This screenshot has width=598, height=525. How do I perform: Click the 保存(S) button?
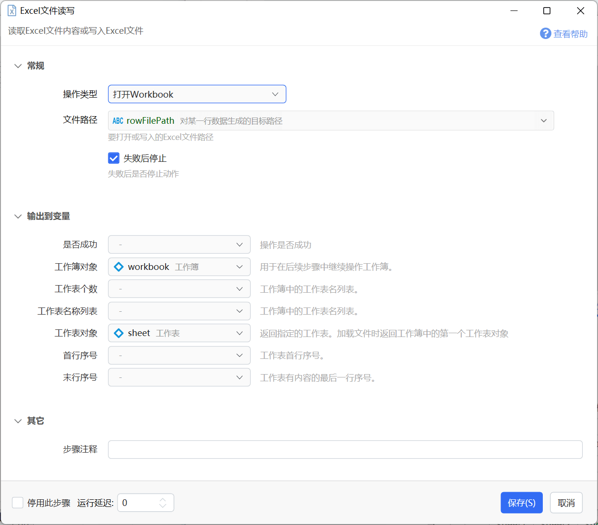[522, 503]
